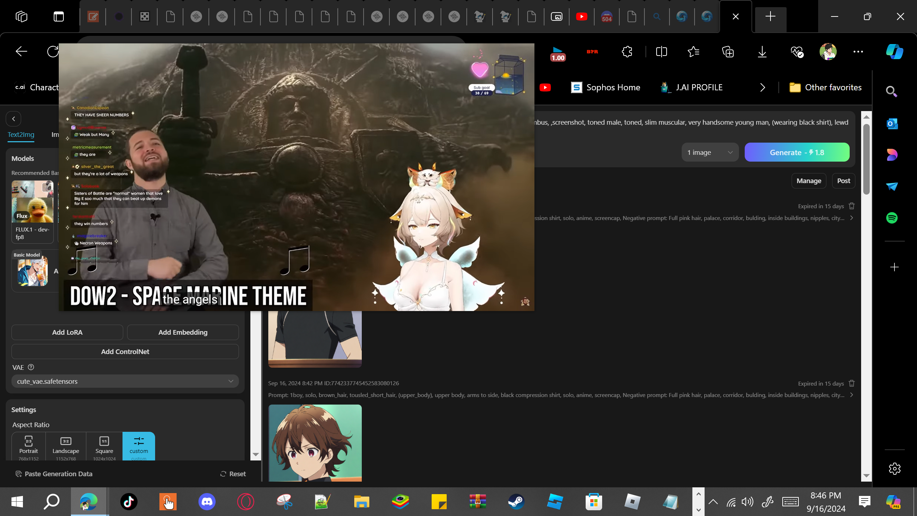Click Paste Generation Data
This screenshot has height=516, width=917.
[x=54, y=474]
